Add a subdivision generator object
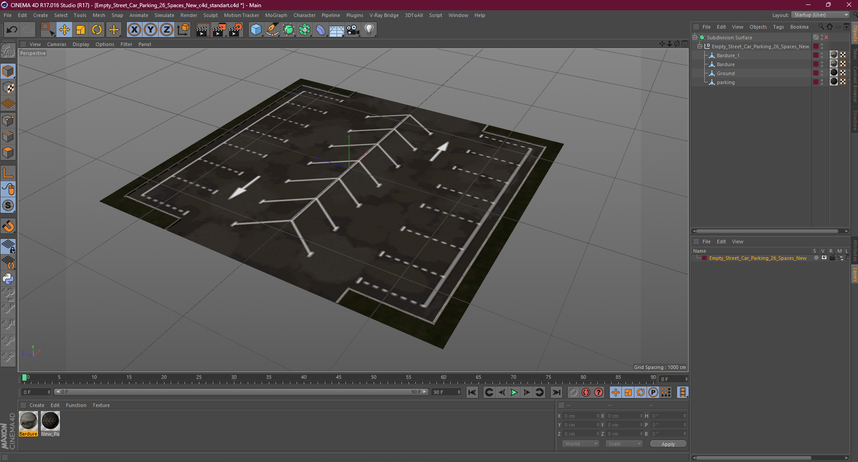 click(x=289, y=30)
